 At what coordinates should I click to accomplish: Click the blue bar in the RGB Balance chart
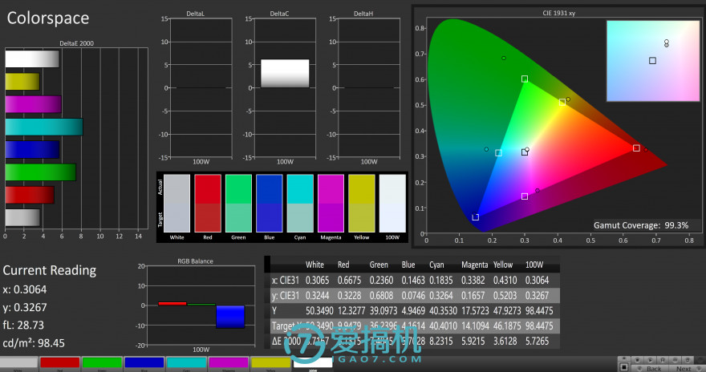[x=229, y=316]
